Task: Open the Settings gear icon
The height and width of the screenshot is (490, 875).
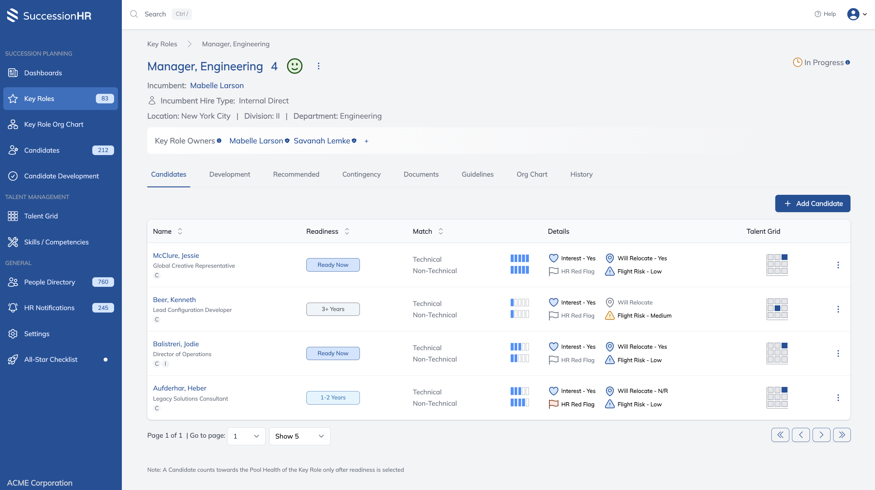Action: [x=13, y=334]
